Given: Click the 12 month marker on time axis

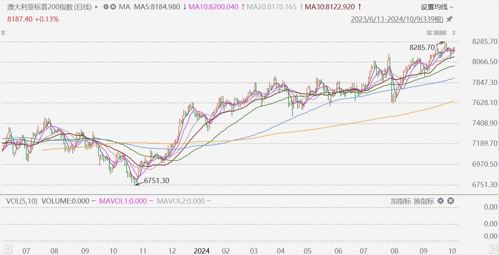Looking at the screenshot, I should [173, 251].
